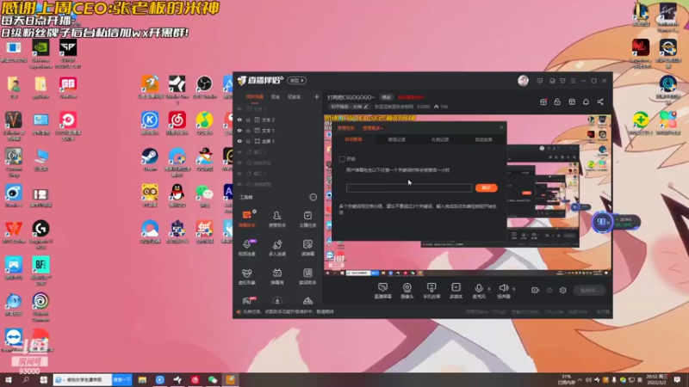Toggle the lock on 全屏 1 source
This screenshot has width=689, height=387.
[248, 141]
